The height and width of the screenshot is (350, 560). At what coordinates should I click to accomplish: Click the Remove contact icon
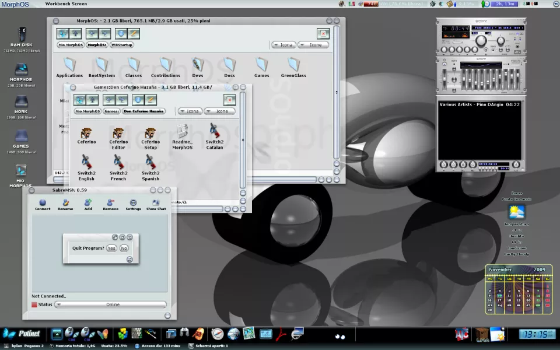tap(111, 202)
